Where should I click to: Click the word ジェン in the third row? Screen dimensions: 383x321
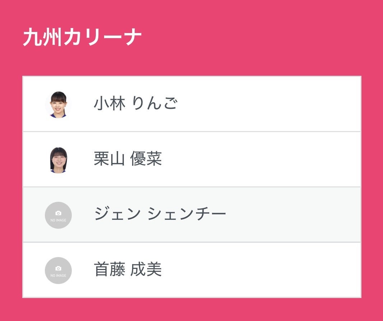[x=117, y=214]
